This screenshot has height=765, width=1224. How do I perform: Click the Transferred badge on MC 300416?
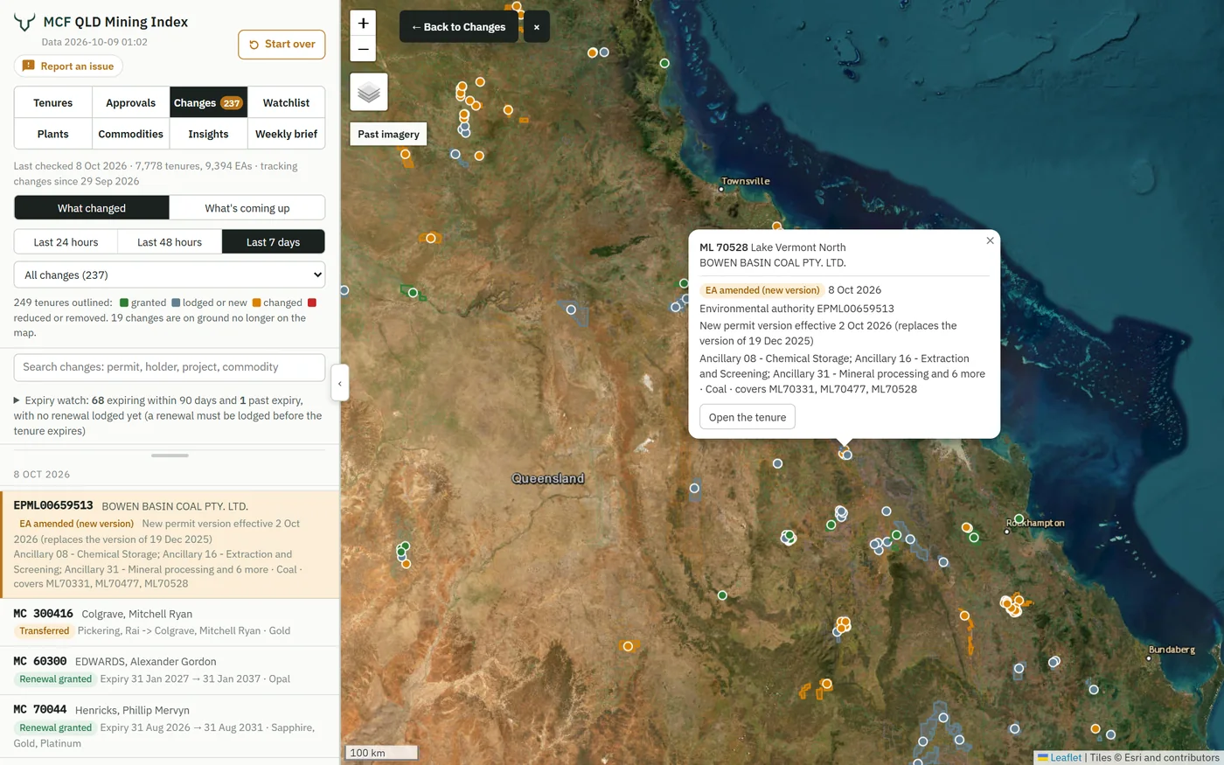tap(44, 630)
